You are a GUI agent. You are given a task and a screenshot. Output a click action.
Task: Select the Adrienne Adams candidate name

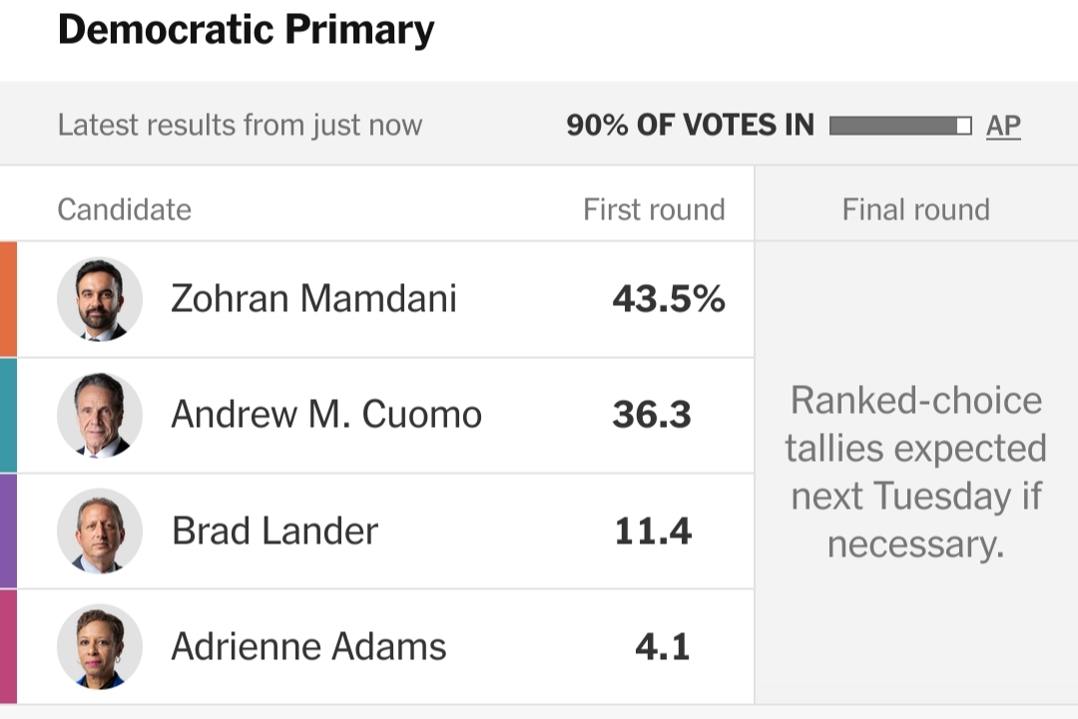308,646
